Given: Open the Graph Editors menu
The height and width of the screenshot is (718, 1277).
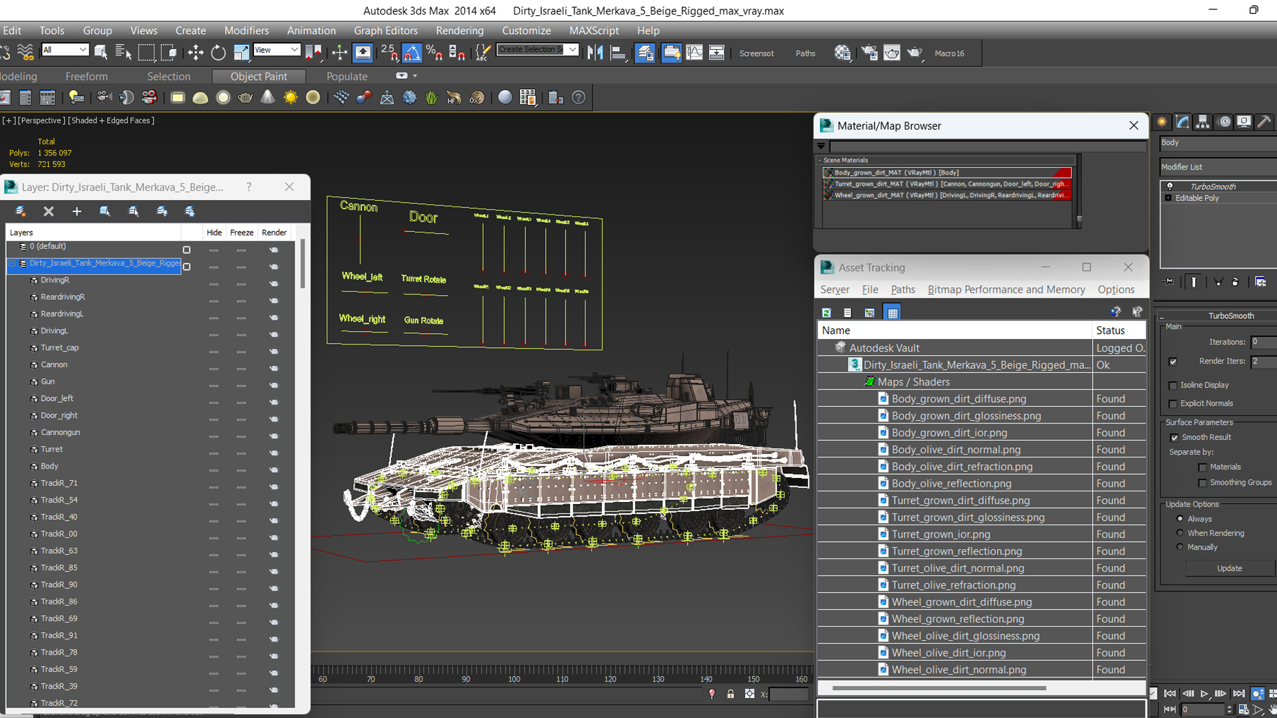Looking at the screenshot, I should pos(386,31).
